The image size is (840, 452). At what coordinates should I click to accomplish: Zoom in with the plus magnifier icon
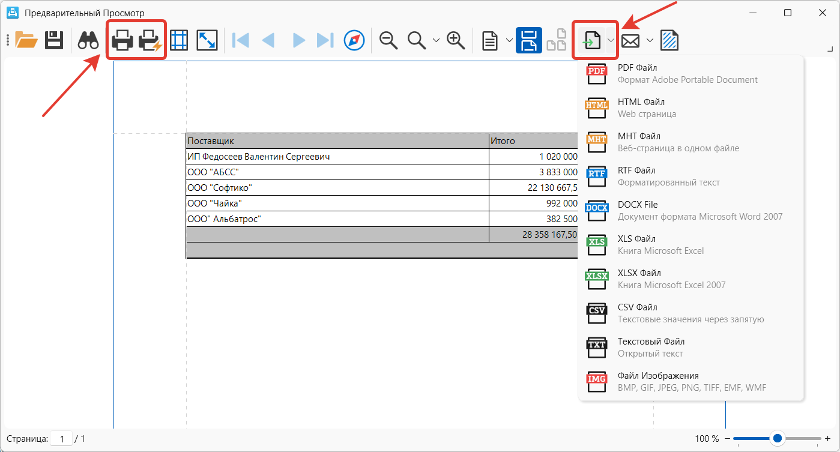click(x=456, y=40)
